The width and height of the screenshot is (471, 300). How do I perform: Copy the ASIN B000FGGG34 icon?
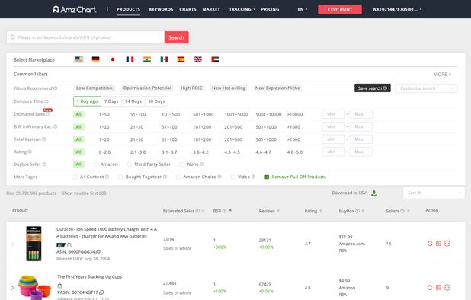coord(98,252)
